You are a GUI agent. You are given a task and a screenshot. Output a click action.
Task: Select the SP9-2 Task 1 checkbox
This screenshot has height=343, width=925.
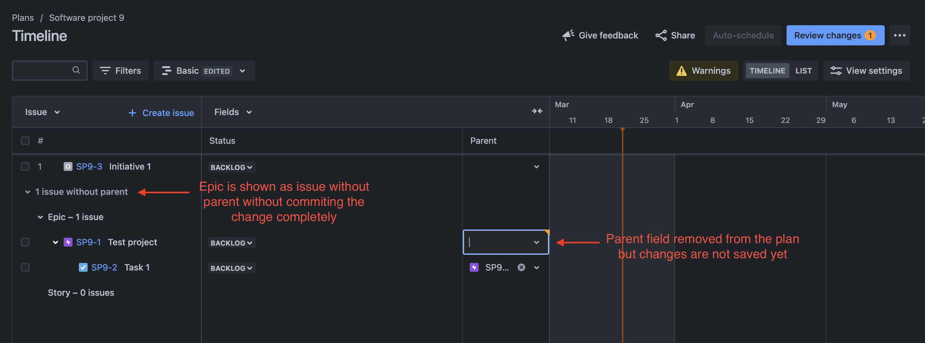coord(25,267)
